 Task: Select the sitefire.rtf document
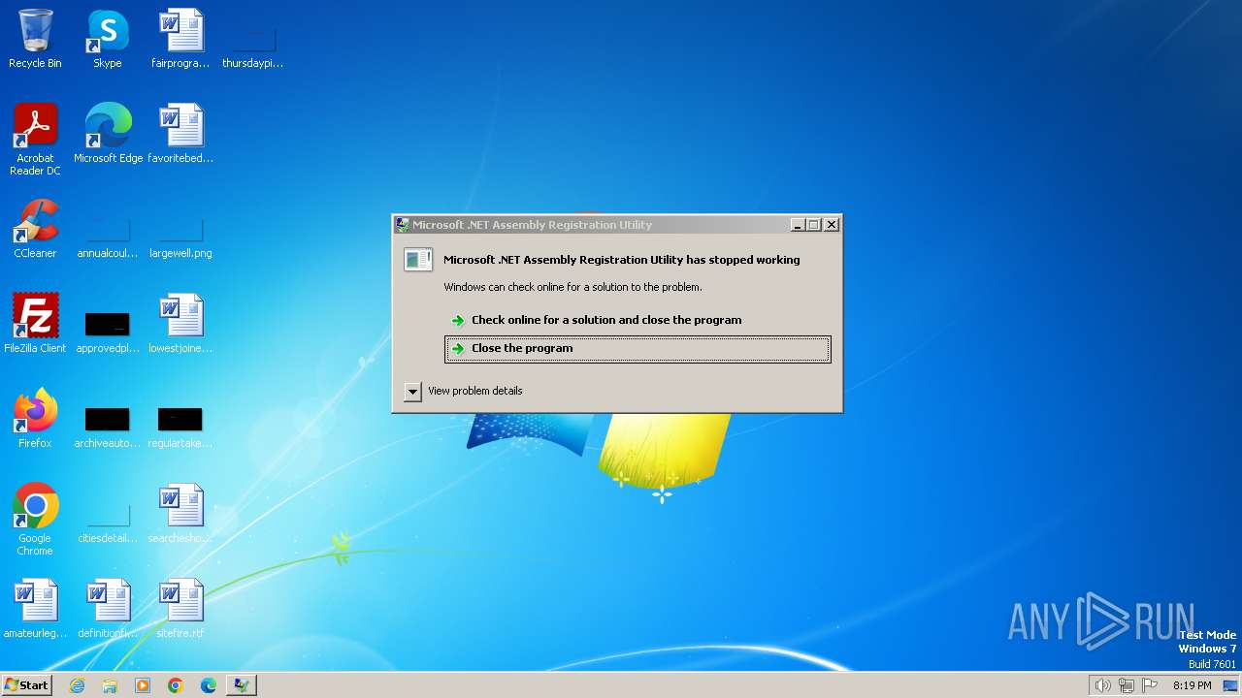180,609
